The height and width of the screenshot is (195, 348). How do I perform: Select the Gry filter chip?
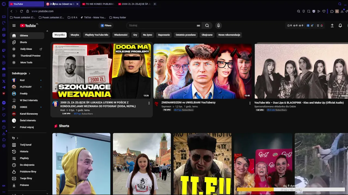point(135,35)
